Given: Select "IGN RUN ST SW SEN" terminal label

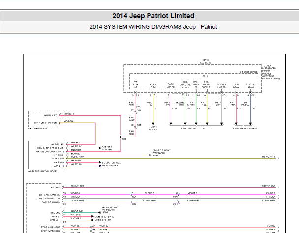Looking at the screenshot, I should pyautogui.click(x=46, y=123).
